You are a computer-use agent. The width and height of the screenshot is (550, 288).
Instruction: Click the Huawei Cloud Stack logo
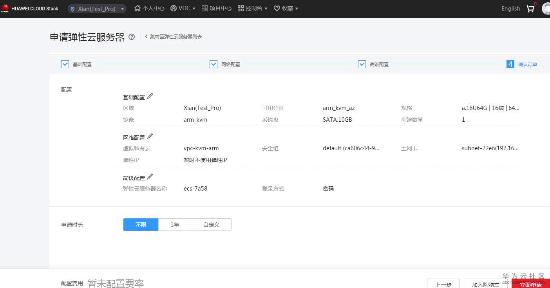30,9
